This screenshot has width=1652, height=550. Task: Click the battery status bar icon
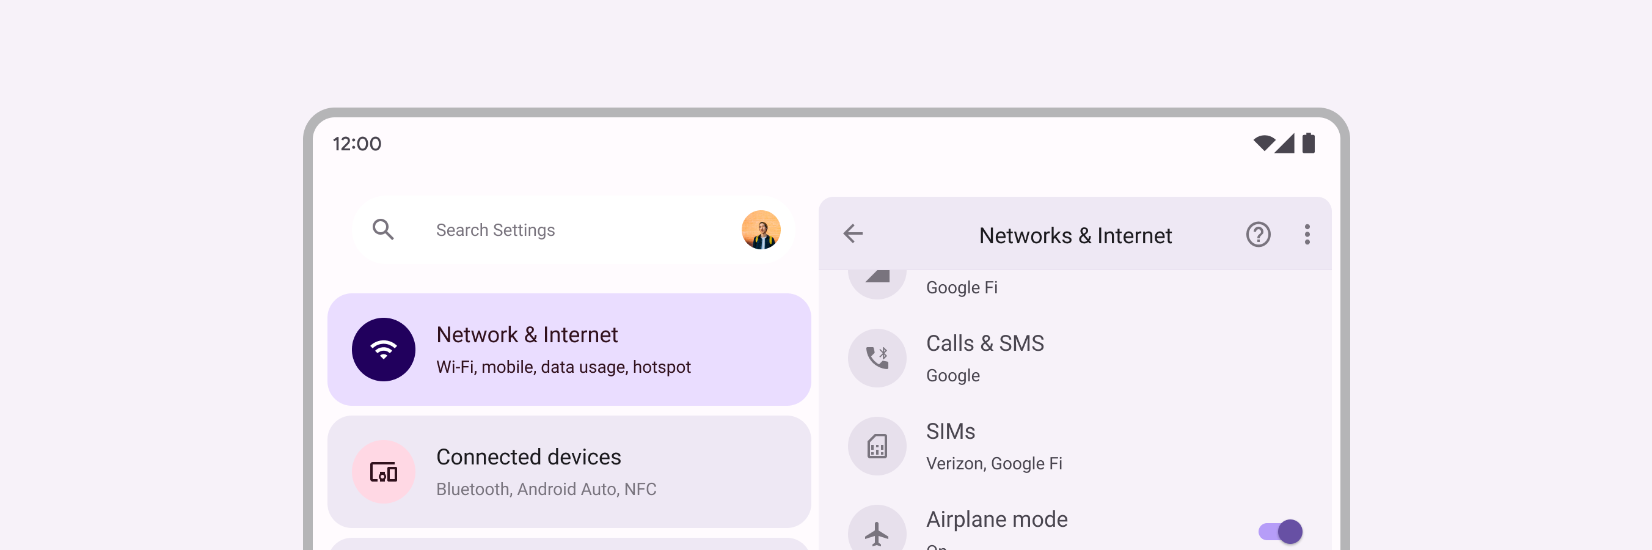[1308, 143]
